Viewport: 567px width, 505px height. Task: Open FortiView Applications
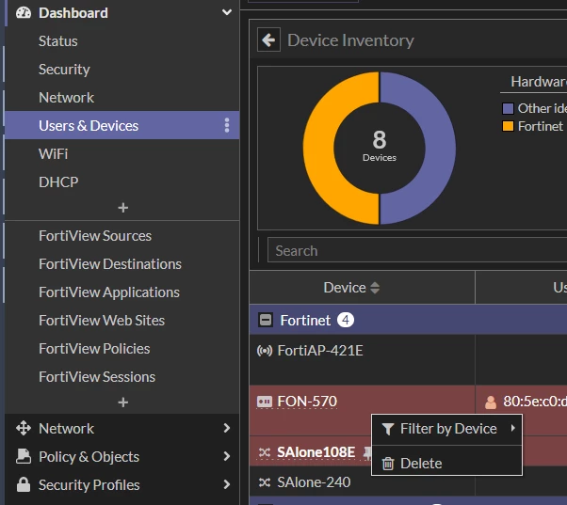click(x=109, y=292)
